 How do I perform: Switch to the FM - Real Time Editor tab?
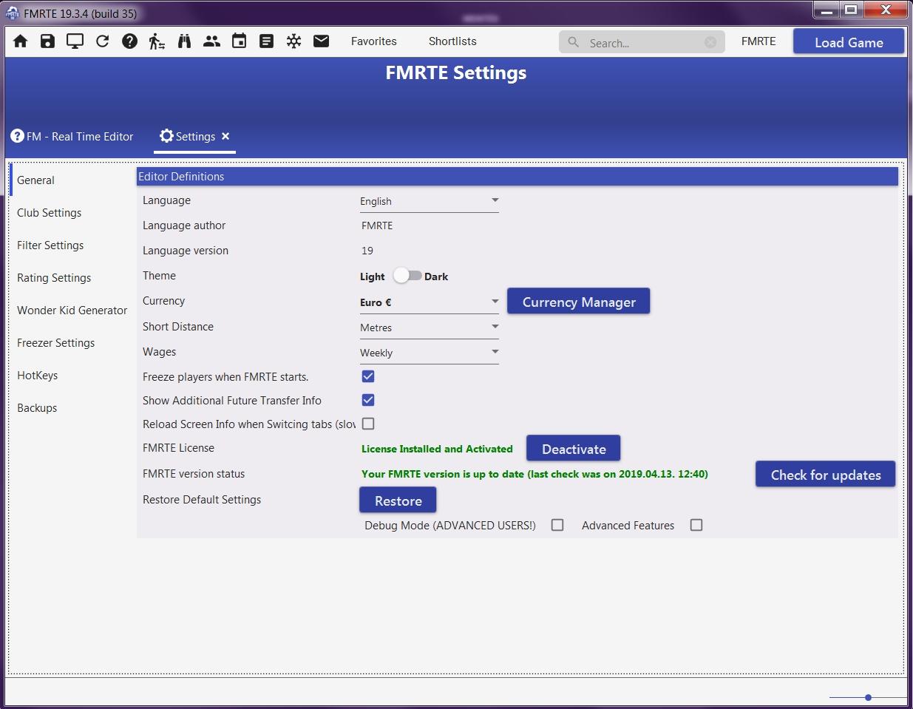click(x=72, y=137)
